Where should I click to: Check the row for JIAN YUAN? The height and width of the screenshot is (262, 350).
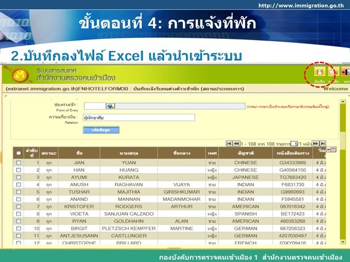click(18, 163)
